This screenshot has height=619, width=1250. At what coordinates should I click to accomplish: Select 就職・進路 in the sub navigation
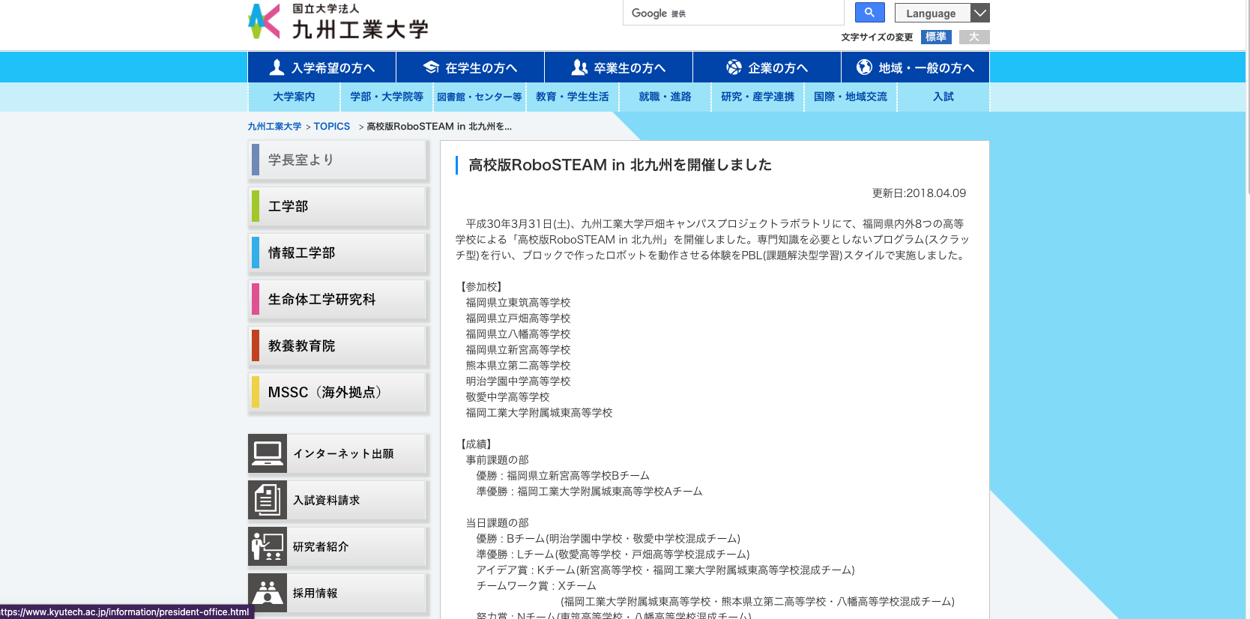(665, 97)
